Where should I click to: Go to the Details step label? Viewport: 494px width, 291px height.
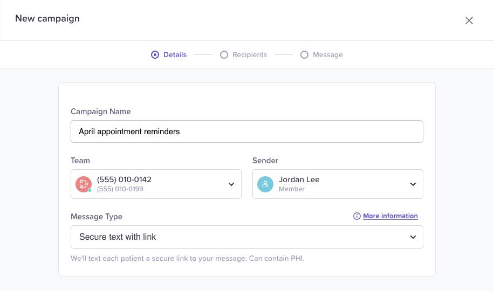pyautogui.click(x=175, y=55)
